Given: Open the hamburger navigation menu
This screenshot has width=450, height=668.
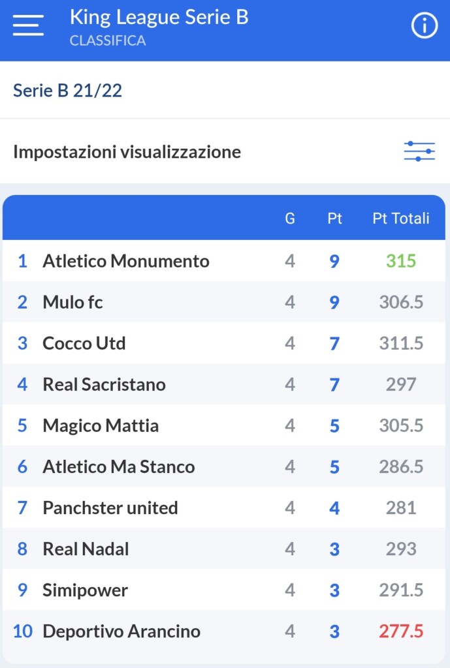Looking at the screenshot, I should (x=27, y=25).
